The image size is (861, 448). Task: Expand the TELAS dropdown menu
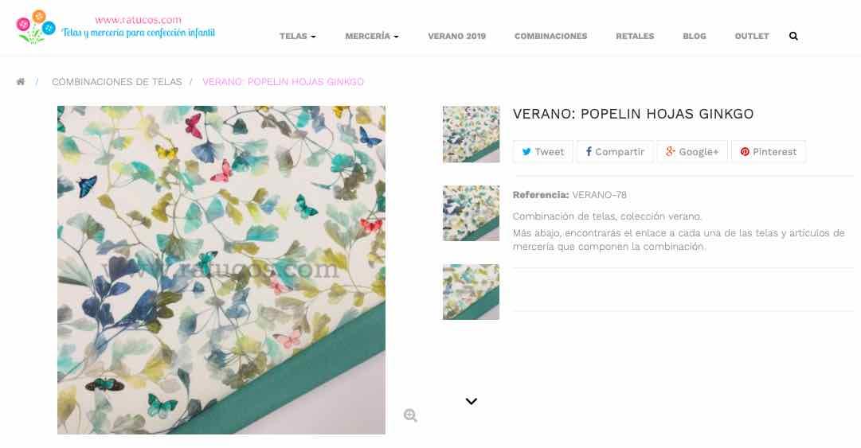click(298, 36)
